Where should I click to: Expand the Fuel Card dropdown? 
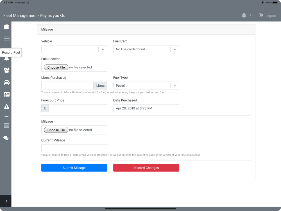(146, 49)
